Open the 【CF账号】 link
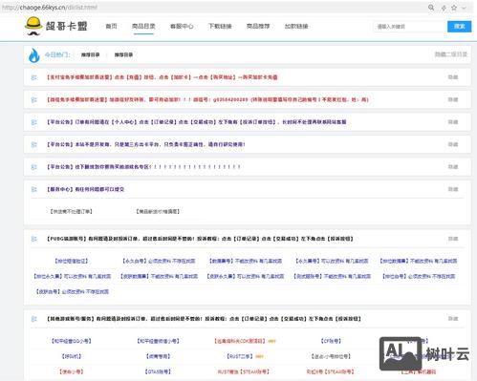Screen dimensions: 477x381 tap(331, 341)
